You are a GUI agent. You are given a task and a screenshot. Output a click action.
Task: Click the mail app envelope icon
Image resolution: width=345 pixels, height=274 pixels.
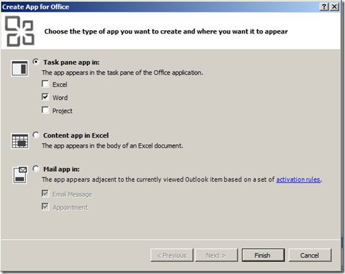20,175
